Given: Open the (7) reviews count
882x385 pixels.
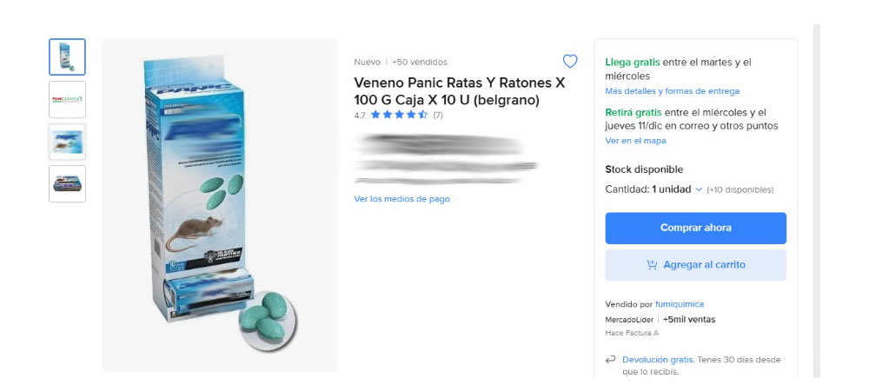Looking at the screenshot, I should (438, 115).
